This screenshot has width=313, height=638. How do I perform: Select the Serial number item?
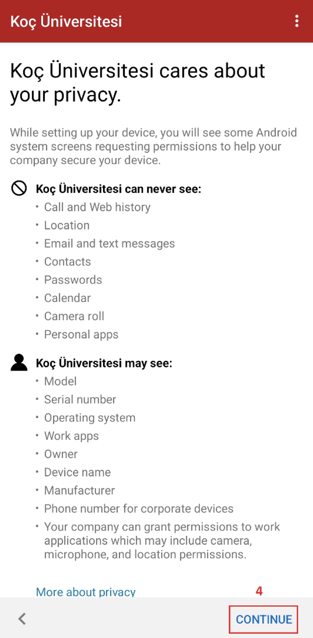pyautogui.click(x=79, y=399)
